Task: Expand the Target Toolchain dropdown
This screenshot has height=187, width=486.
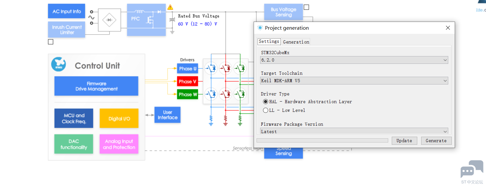Action: point(354,81)
